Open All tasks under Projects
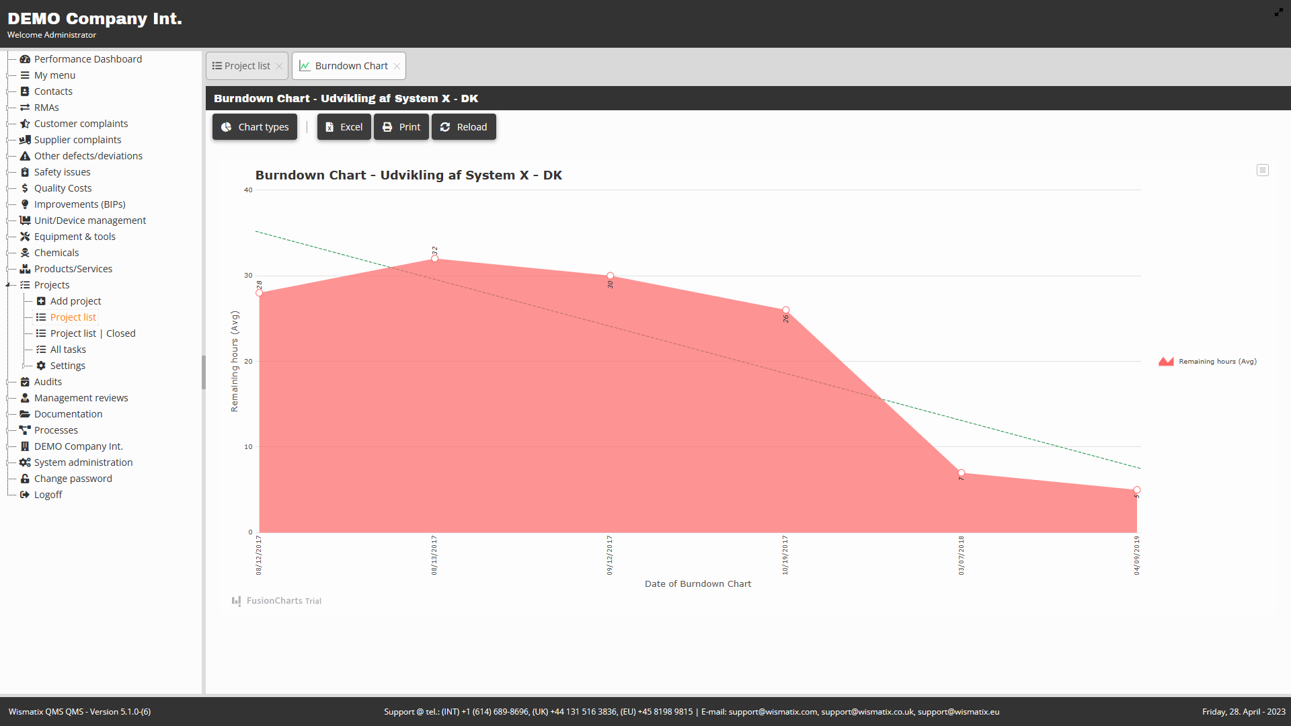 68,350
